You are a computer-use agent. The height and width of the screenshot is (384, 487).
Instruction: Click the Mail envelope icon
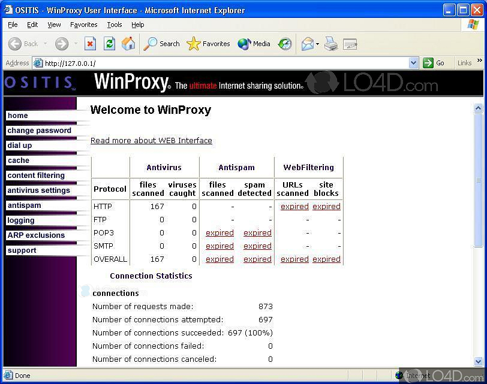pyautogui.click(x=308, y=44)
